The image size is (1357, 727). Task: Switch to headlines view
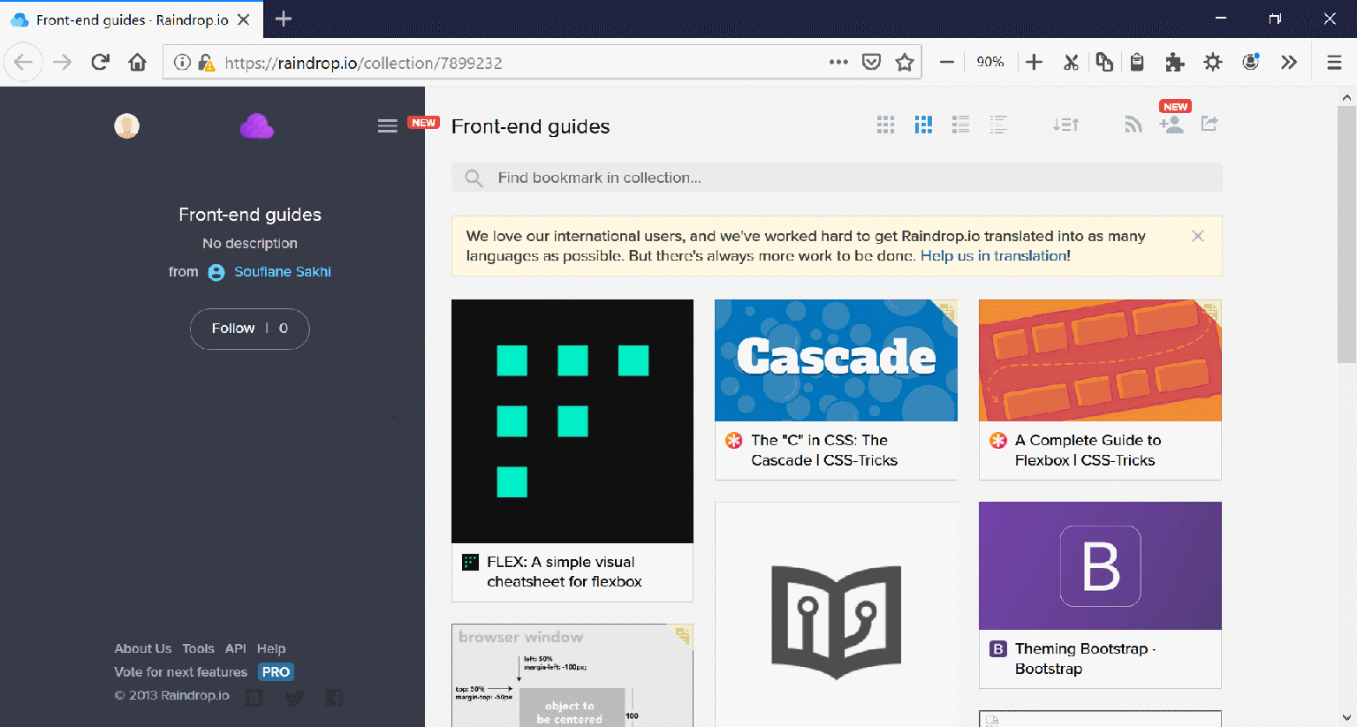(998, 125)
